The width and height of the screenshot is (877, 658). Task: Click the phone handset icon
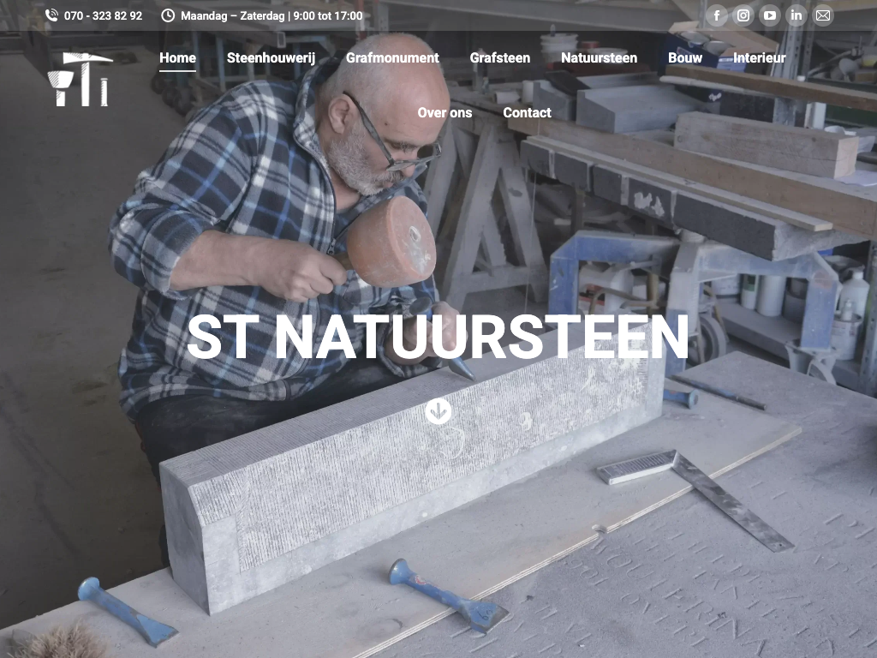(51, 15)
